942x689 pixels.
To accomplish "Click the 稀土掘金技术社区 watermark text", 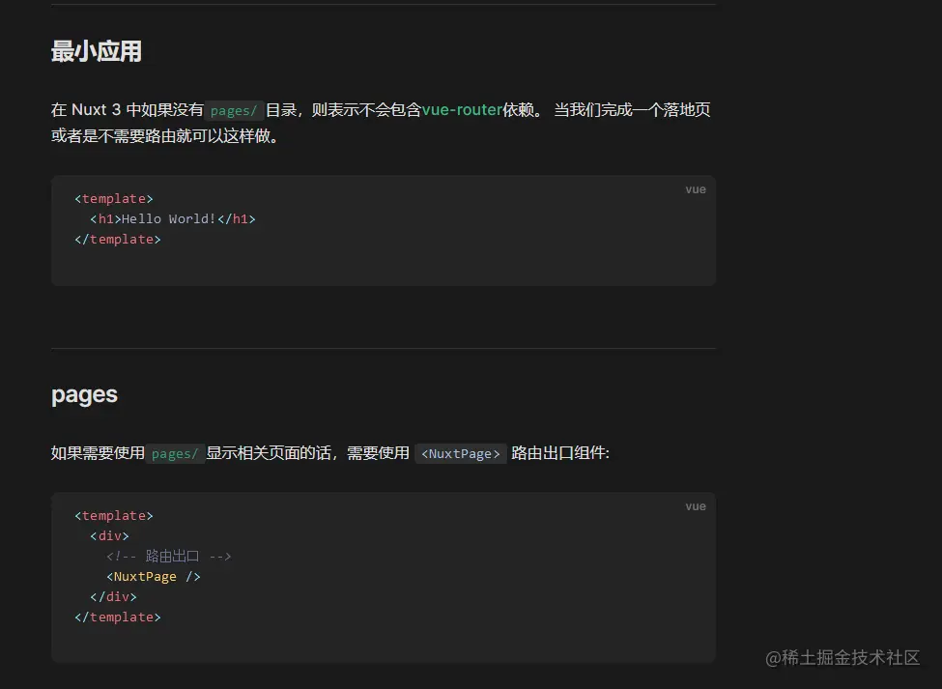I will [844, 659].
